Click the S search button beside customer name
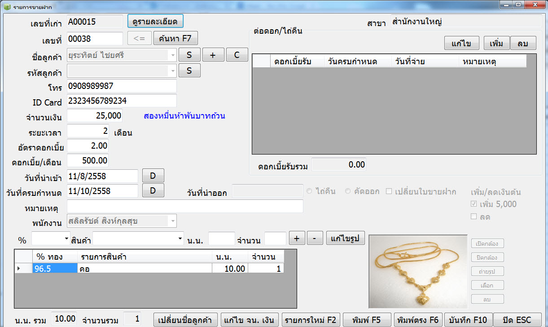Image resolution: width=548 pixels, height=327 pixels. click(x=189, y=55)
